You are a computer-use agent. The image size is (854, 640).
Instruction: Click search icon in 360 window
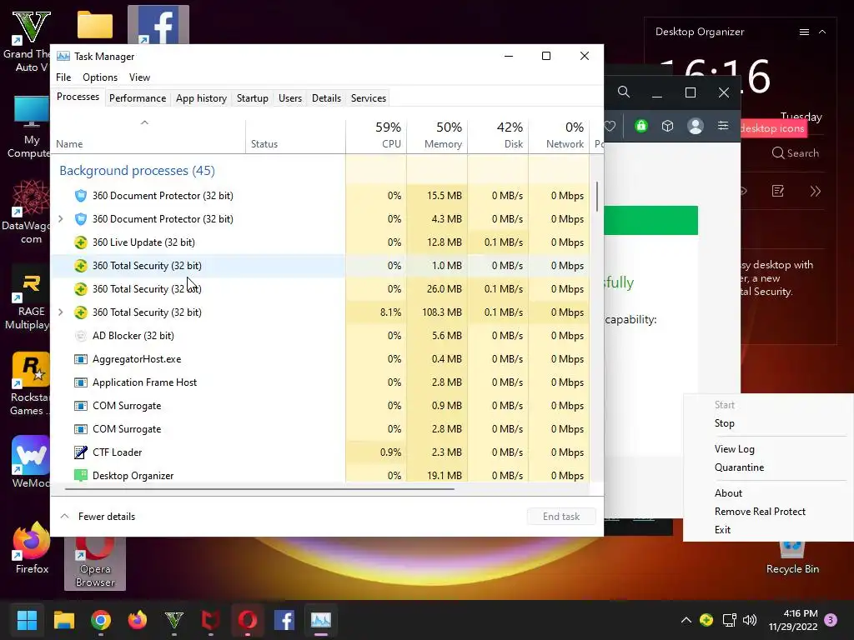624,92
